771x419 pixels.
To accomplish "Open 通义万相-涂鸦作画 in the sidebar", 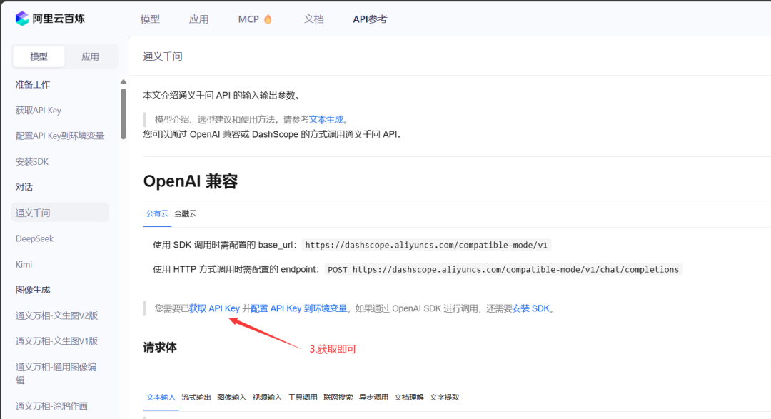I will 51,405.
